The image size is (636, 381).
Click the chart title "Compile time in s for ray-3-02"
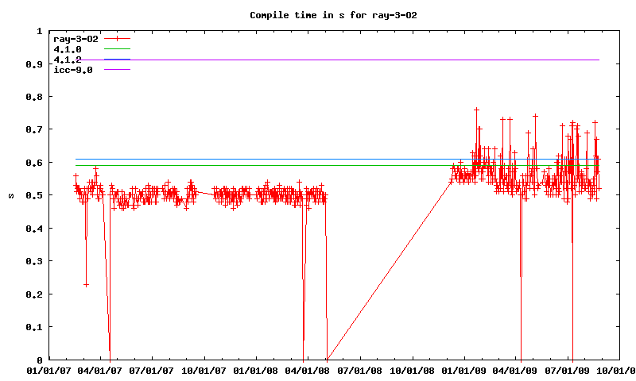[x=323, y=15]
